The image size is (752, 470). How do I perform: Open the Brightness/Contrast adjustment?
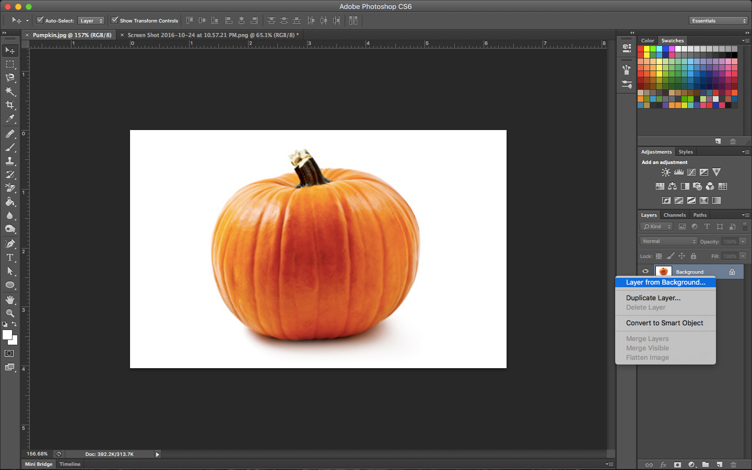[x=666, y=172]
